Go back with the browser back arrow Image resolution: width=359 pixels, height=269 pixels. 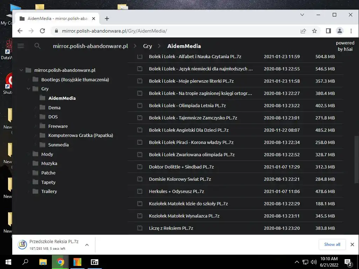click(x=20, y=31)
